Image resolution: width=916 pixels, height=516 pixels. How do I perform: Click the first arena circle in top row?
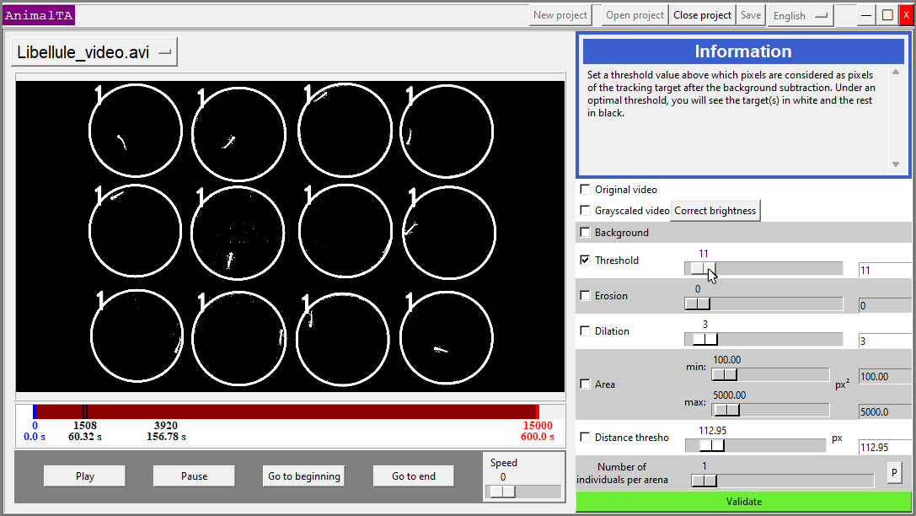[x=136, y=131]
